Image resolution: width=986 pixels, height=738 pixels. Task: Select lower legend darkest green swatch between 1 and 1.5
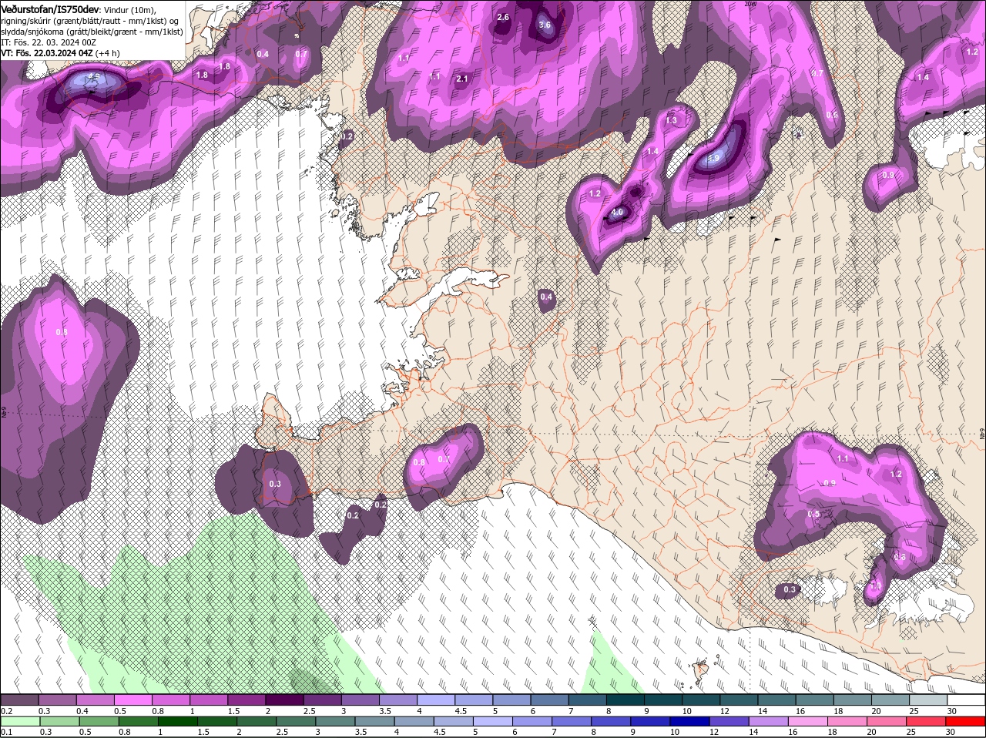coord(177,722)
